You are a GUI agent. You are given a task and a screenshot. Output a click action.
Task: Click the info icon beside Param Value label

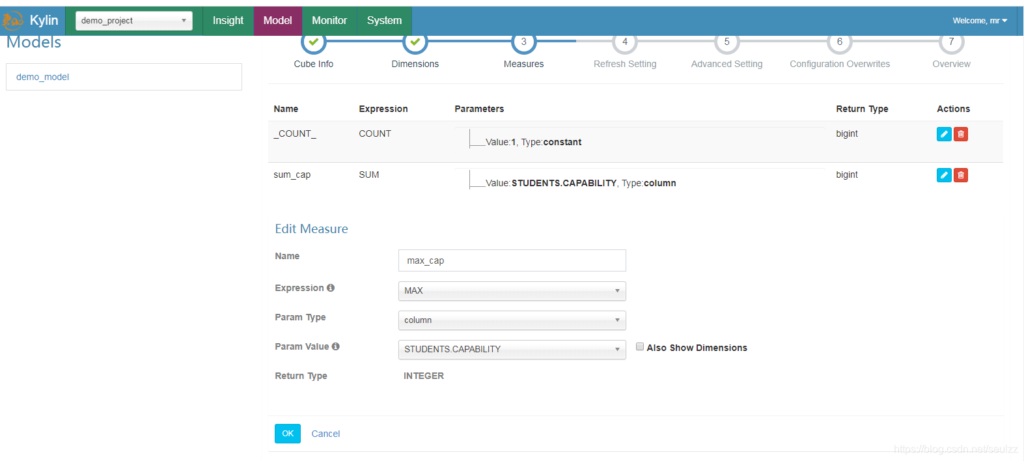pyautogui.click(x=336, y=346)
